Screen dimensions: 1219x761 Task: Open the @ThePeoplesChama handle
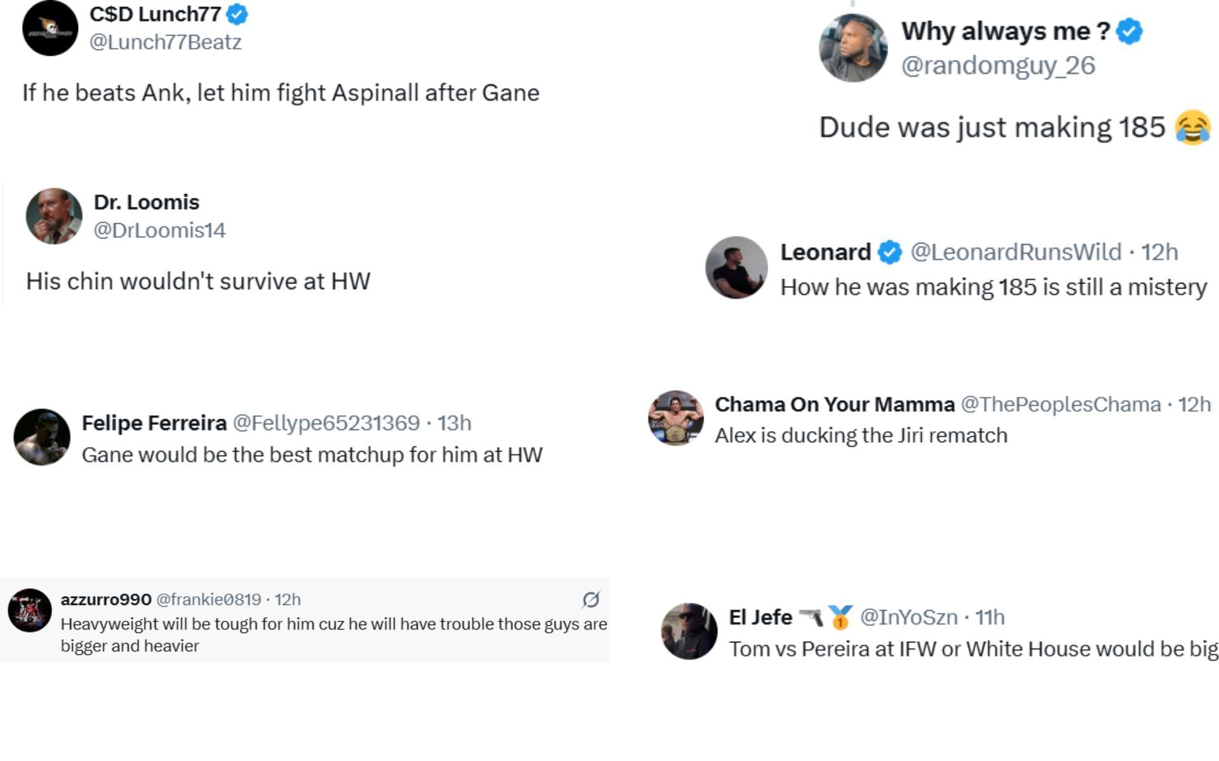(x=1060, y=405)
